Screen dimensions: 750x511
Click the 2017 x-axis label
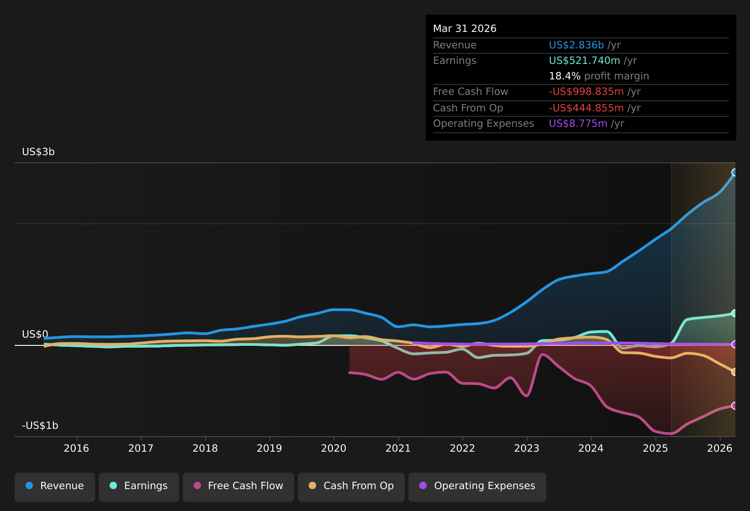click(141, 448)
